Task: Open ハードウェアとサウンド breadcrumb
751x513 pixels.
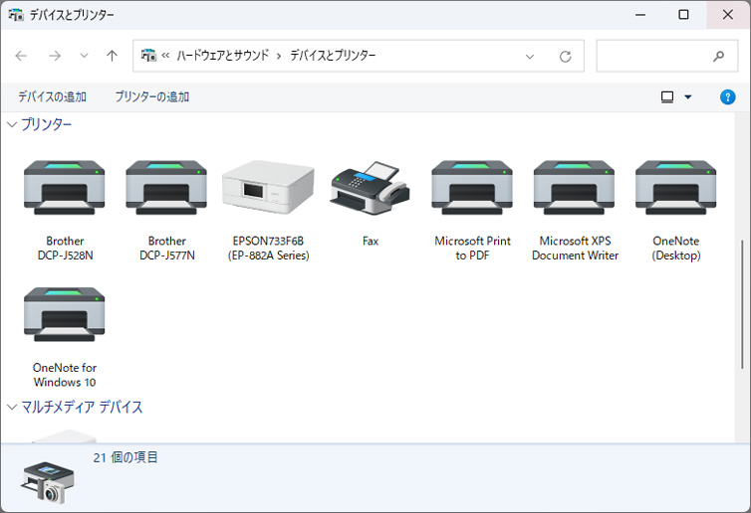Action: (223, 56)
